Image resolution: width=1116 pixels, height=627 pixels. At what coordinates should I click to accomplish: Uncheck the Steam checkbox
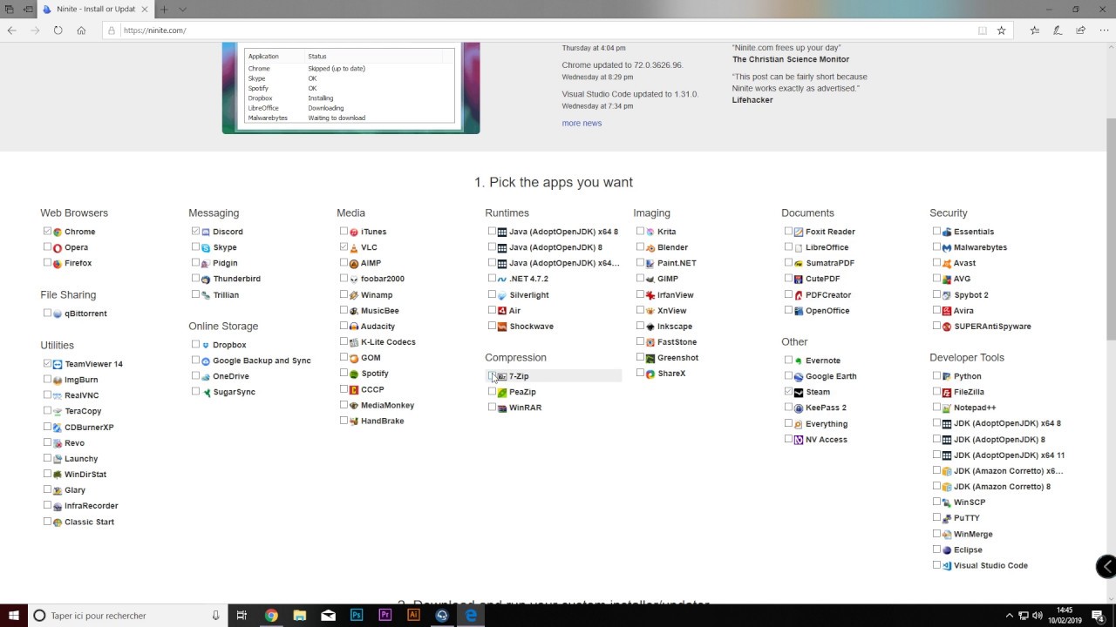coord(788,392)
